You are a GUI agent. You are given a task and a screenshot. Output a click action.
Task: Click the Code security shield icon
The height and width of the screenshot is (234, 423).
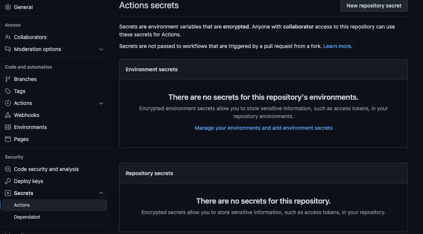[x=8, y=169]
